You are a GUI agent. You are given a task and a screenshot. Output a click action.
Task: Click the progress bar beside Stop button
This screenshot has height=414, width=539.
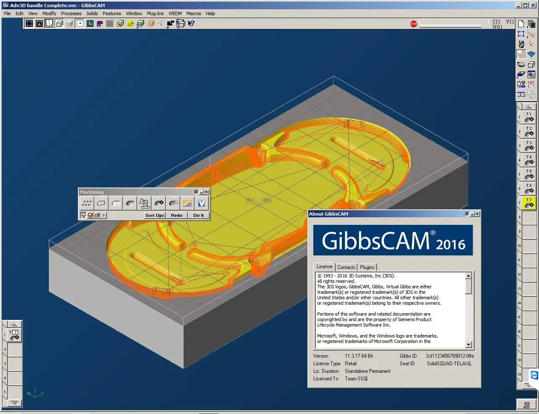coord(451,23)
